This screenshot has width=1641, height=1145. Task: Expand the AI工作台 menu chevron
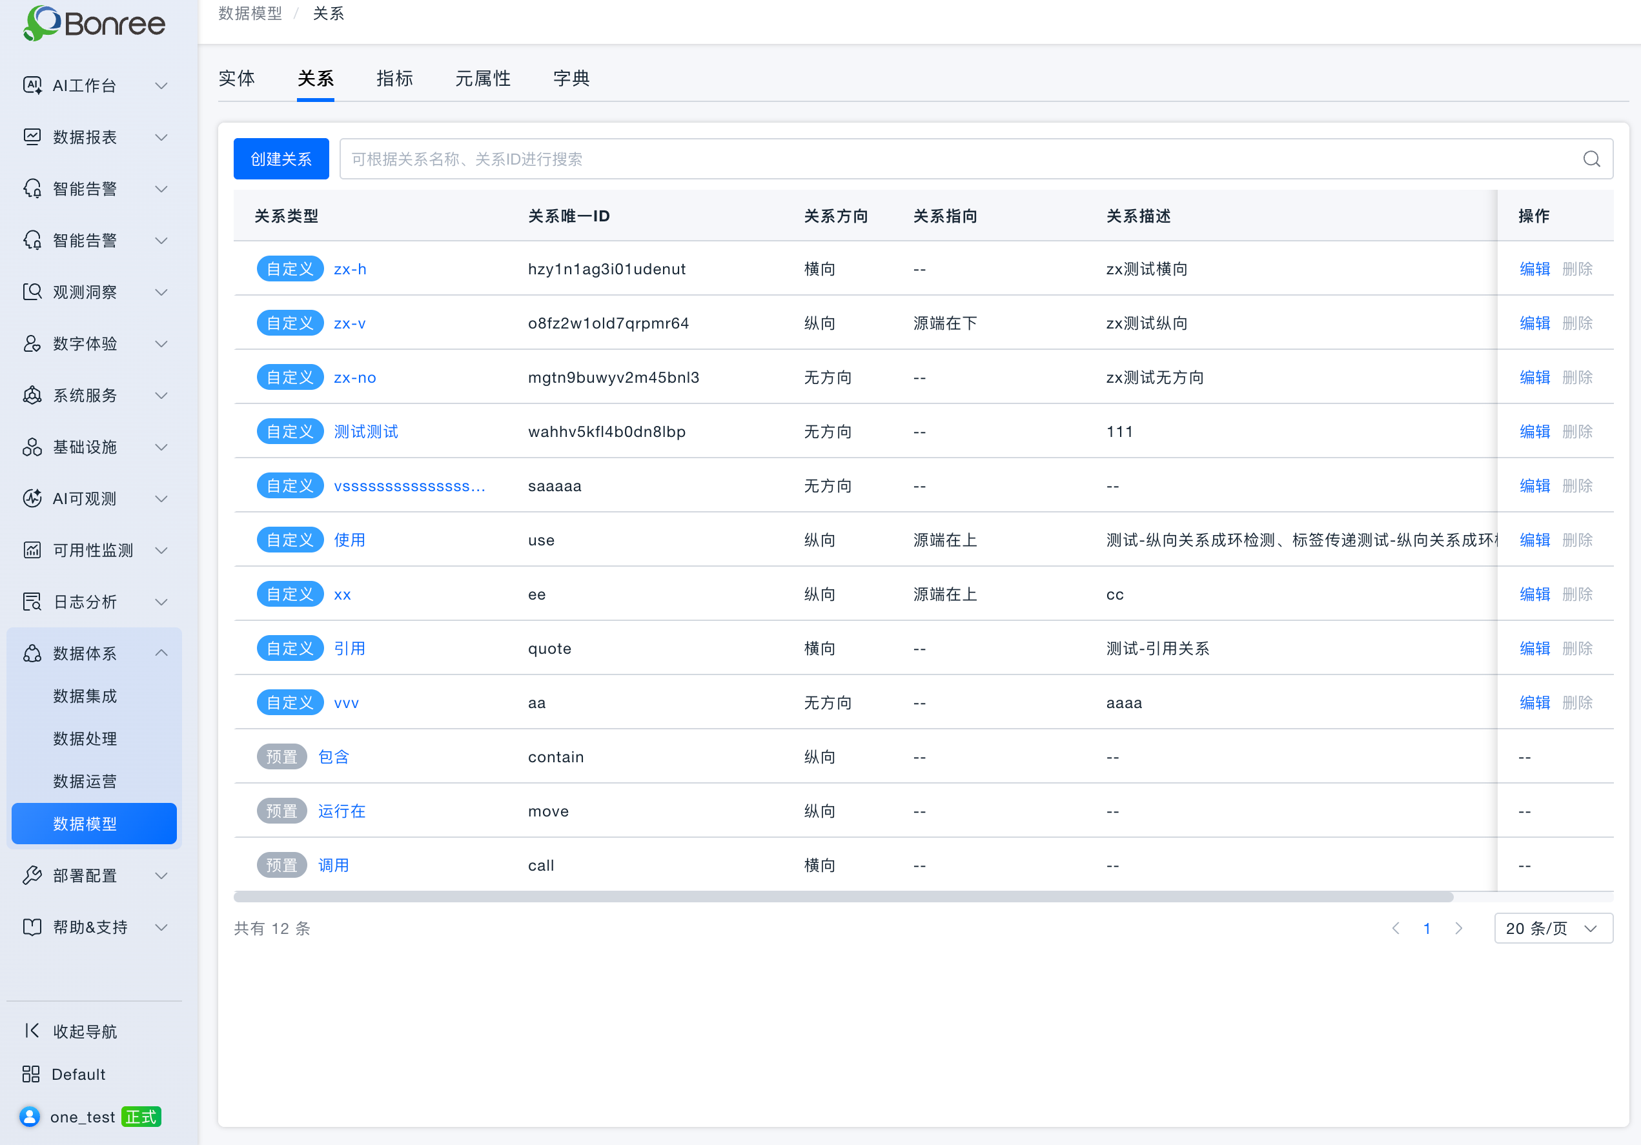161,86
